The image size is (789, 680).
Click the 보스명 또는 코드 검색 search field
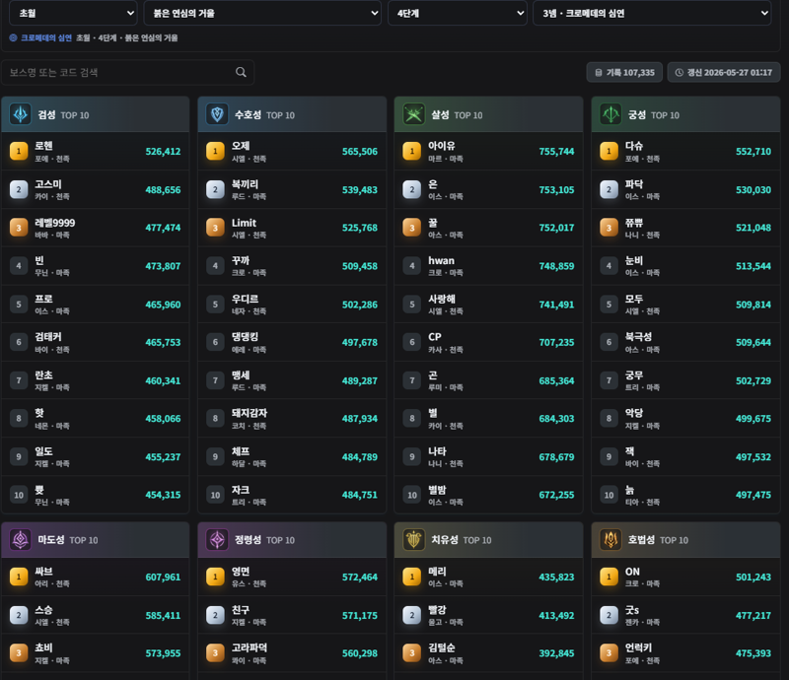[x=127, y=72]
